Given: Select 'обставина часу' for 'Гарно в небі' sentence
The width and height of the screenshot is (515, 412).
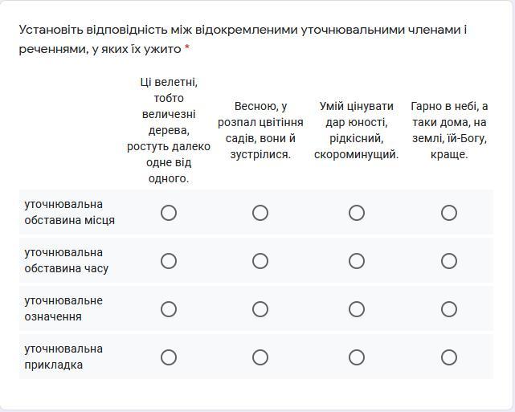Looking at the screenshot, I should [448, 261].
